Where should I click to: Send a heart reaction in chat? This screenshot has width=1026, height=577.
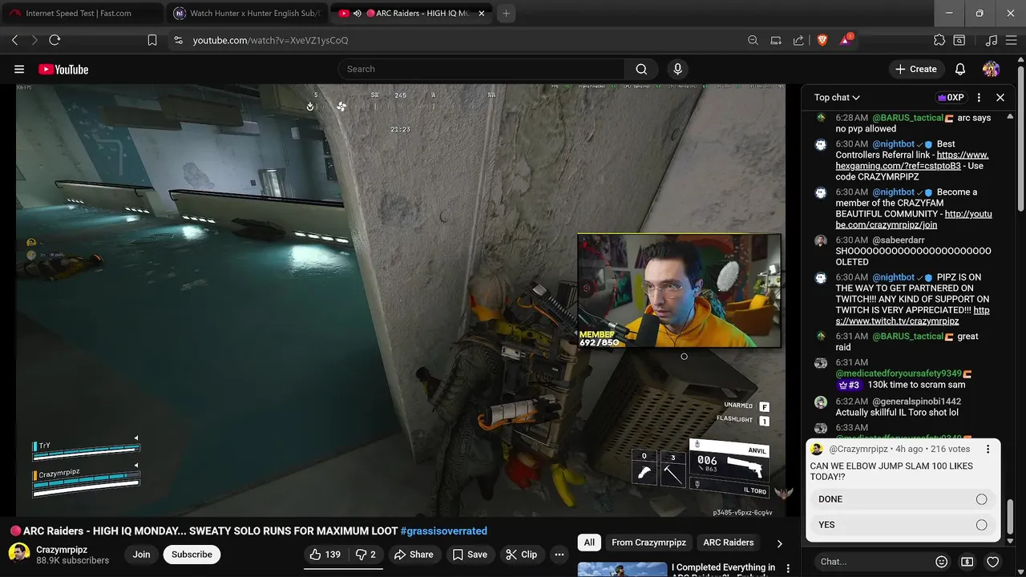(992, 562)
